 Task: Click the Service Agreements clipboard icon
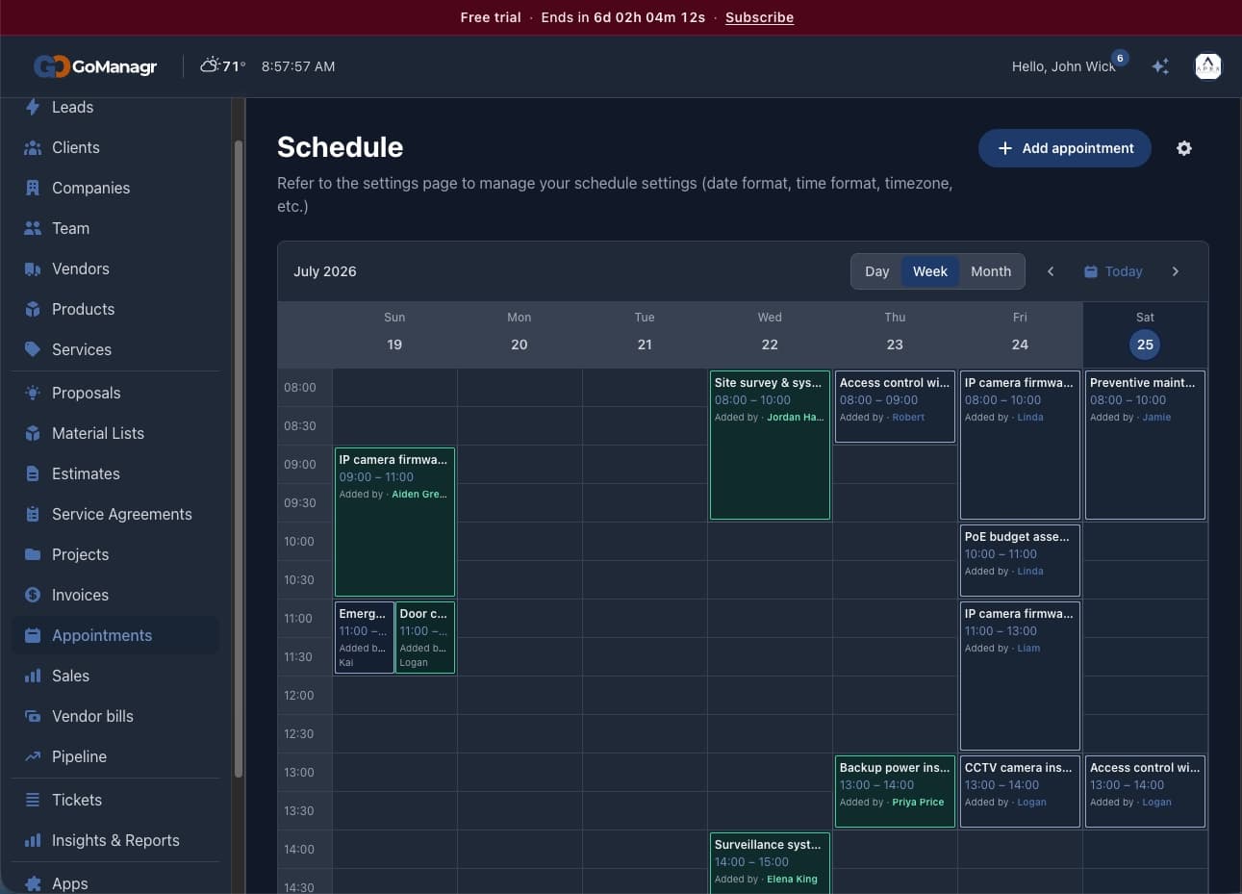pos(33,514)
